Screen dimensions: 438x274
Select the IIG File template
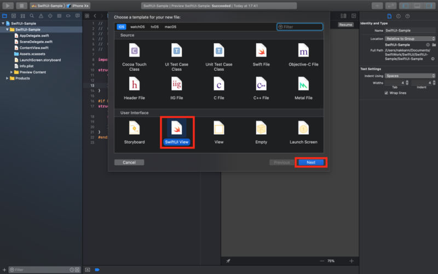point(176,88)
